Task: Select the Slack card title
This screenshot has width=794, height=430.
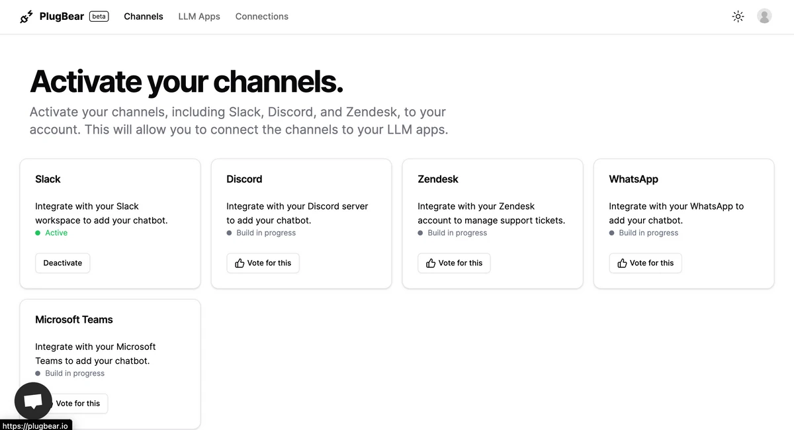Action: click(x=48, y=179)
